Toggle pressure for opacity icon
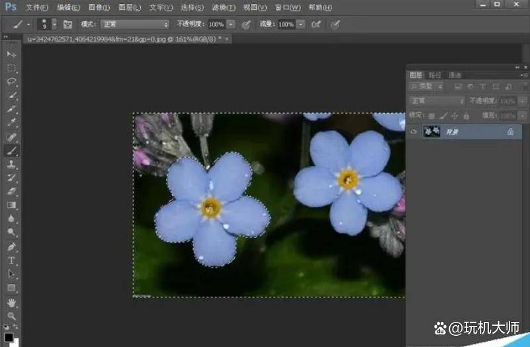This screenshot has height=347, width=530. [x=246, y=24]
